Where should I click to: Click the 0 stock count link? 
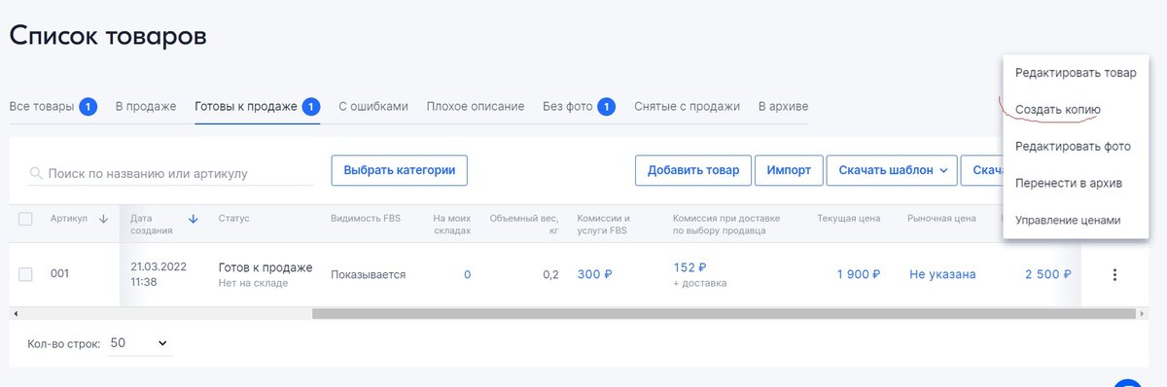467,275
